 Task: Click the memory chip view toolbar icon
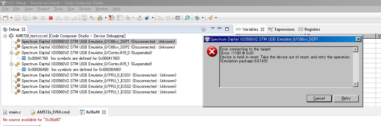178,18
